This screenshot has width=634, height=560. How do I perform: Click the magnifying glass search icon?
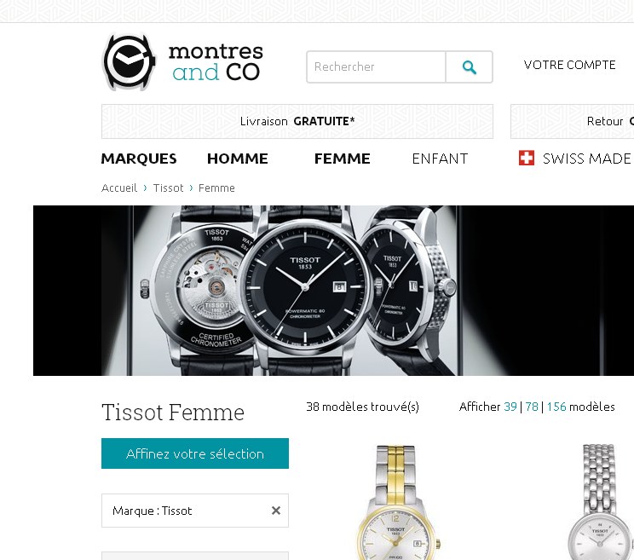pyautogui.click(x=469, y=67)
